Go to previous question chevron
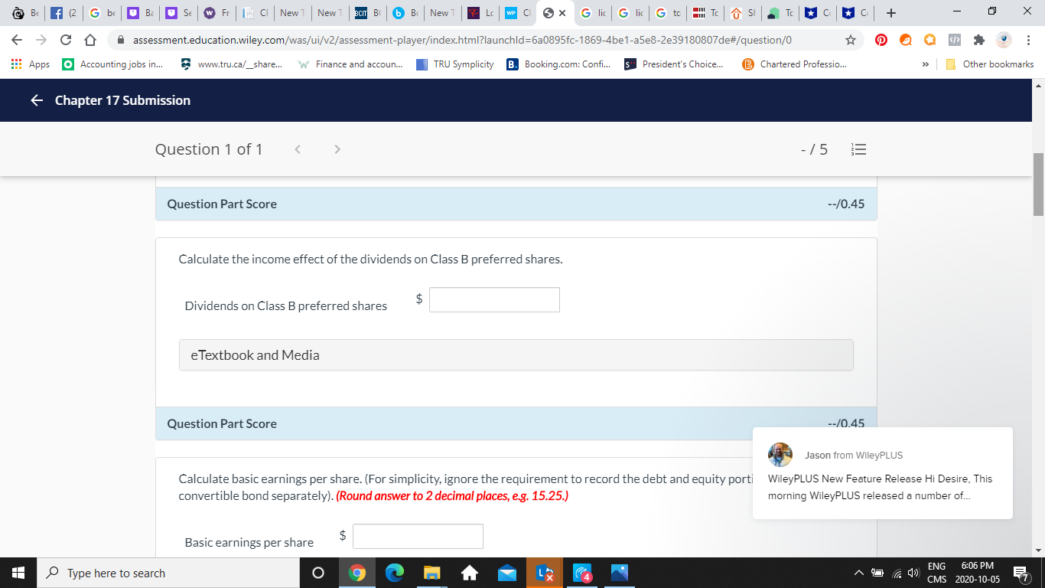This screenshot has height=588, width=1045. point(298,149)
